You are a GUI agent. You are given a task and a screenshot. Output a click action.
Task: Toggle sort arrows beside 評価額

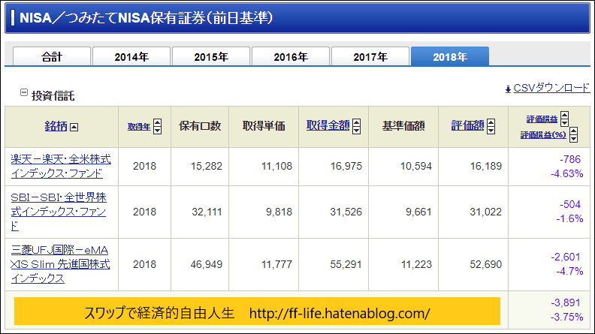[491, 126]
